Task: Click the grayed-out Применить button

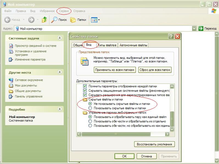Action: [169, 156]
